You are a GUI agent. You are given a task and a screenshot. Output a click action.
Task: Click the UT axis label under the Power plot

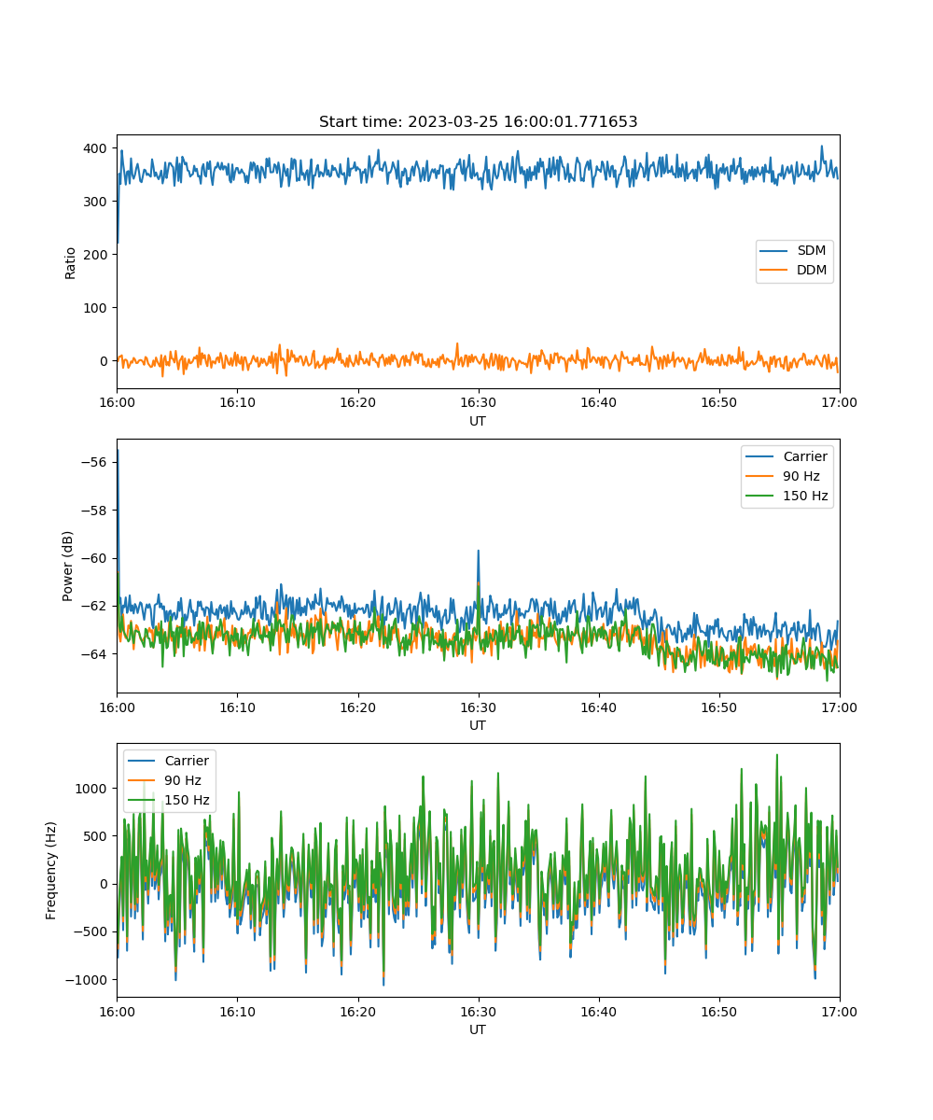478,725
